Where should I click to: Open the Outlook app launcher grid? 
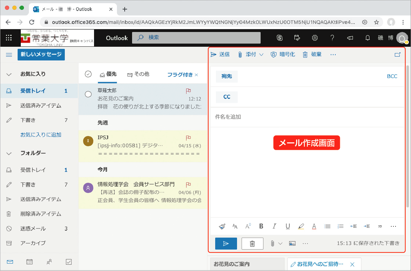tap(9, 38)
